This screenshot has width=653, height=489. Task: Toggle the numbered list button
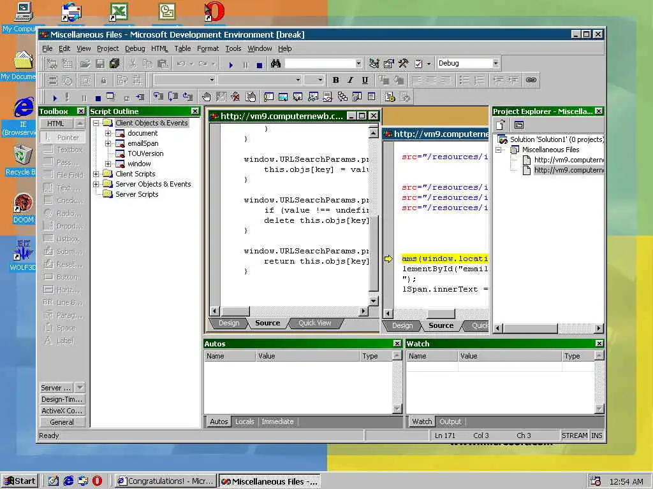pos(480,80)
